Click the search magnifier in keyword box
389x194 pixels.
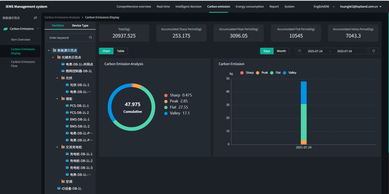coord(90,38)
